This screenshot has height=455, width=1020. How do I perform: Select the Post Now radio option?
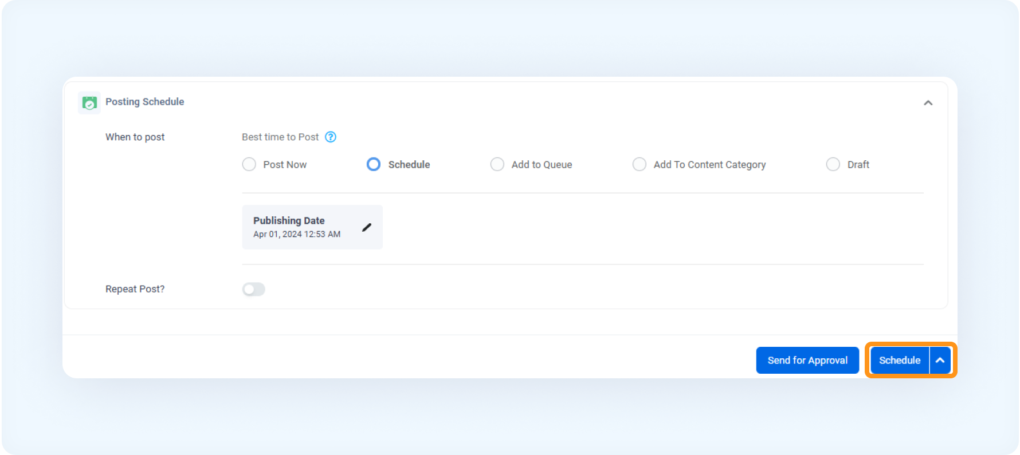point(249,164)
